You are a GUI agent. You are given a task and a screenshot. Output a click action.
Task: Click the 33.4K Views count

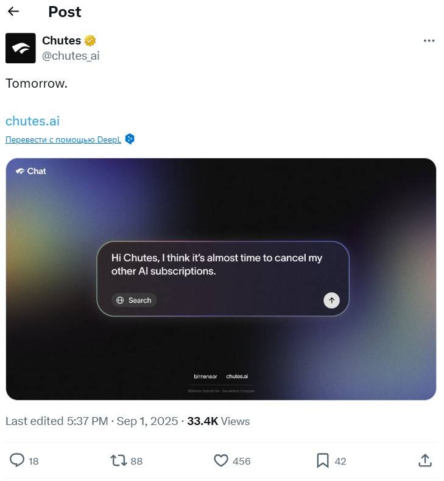coord(218,421)
